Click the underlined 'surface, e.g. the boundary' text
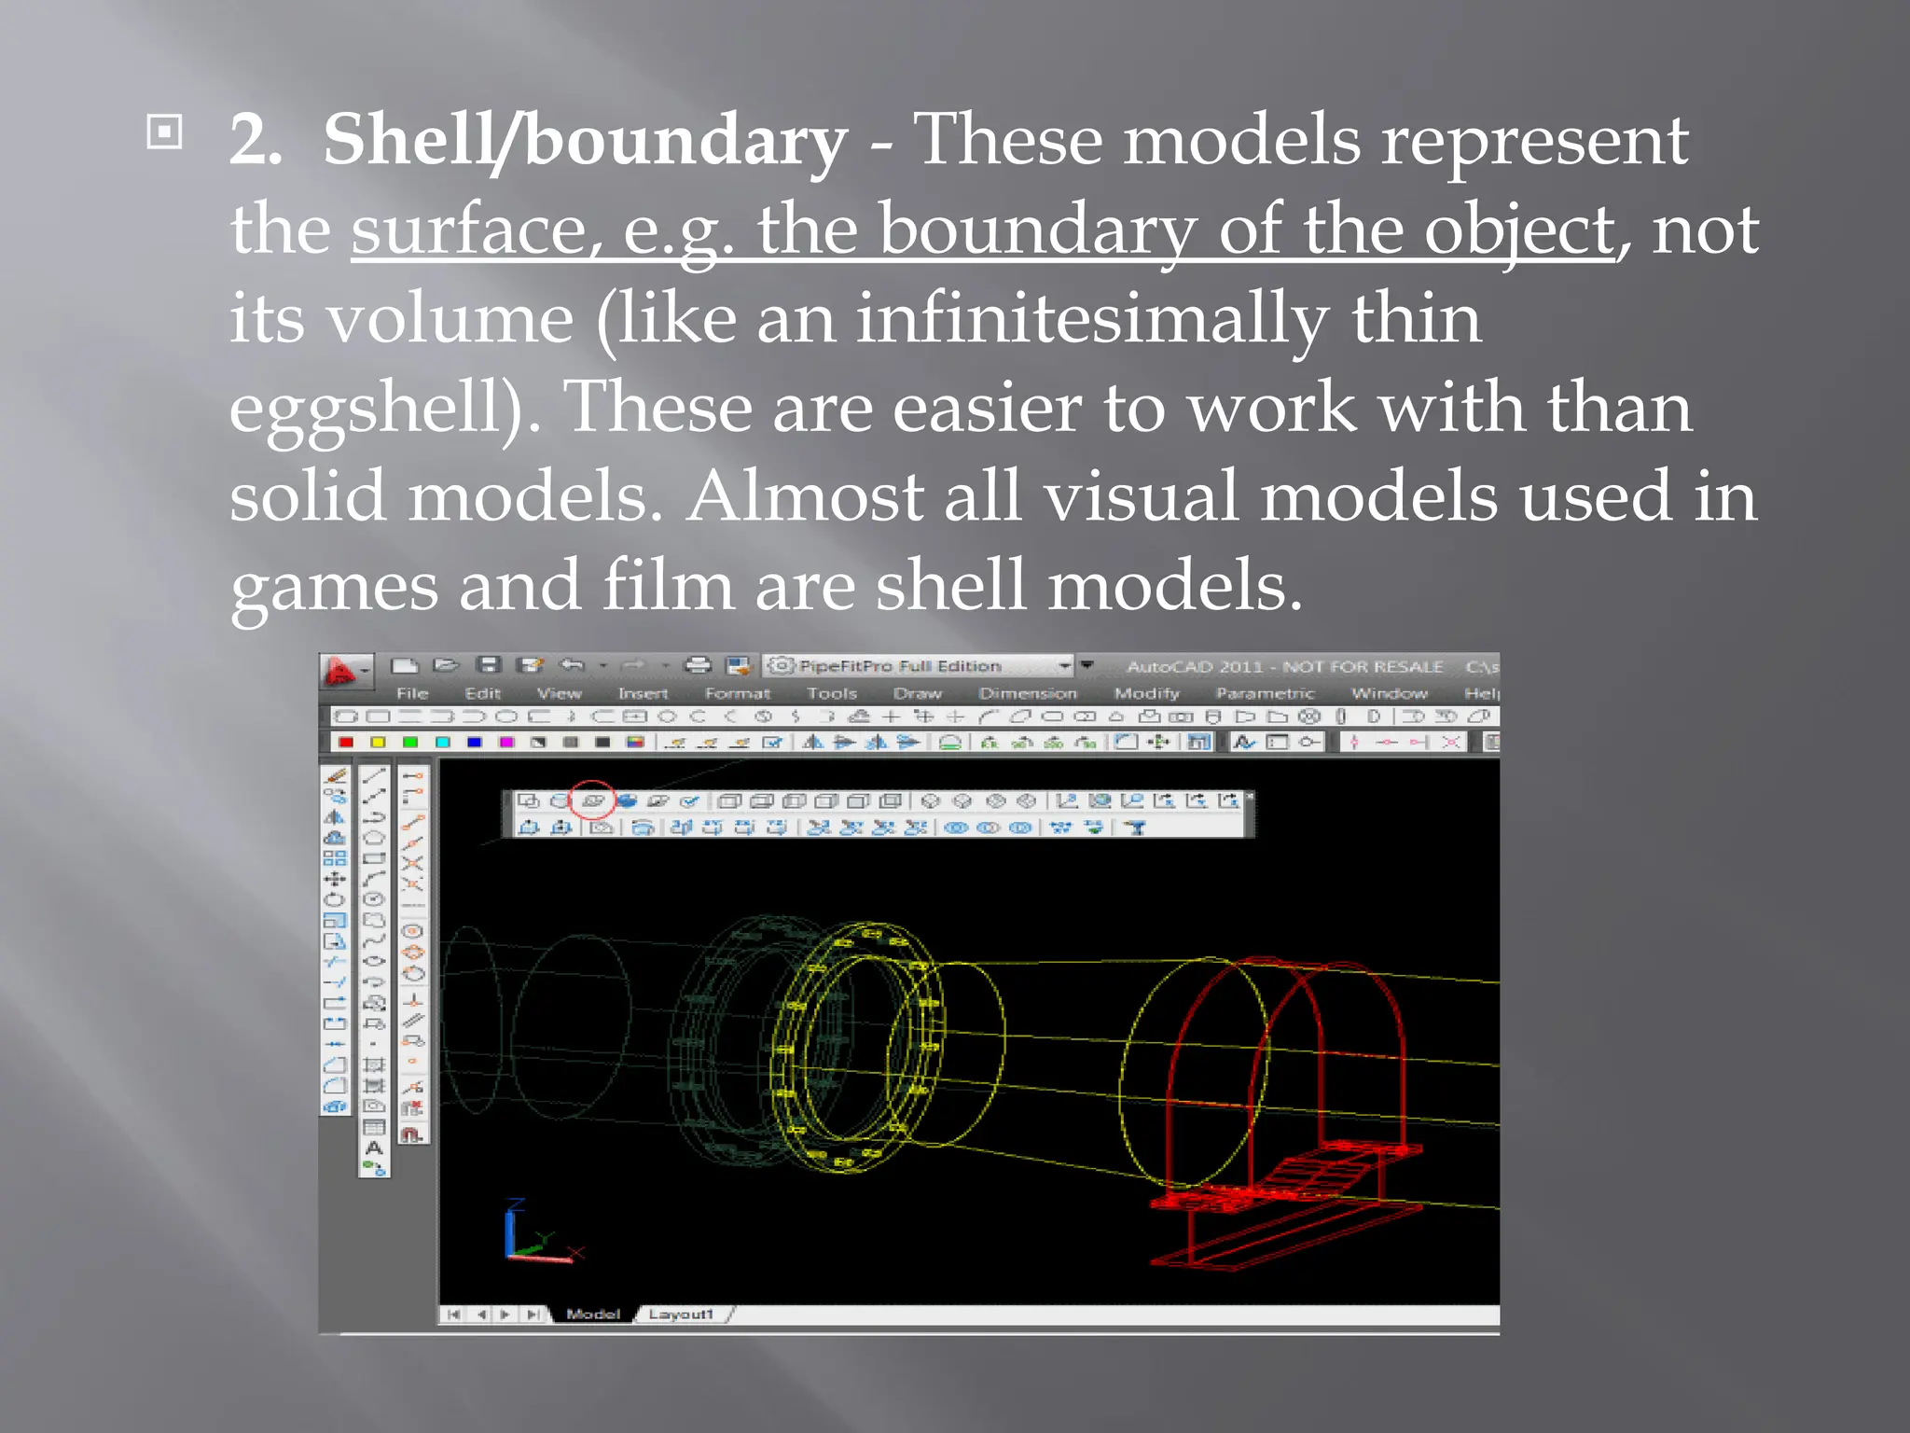This screenshot has height=1433, width=1910. click(x=773, y=230)
